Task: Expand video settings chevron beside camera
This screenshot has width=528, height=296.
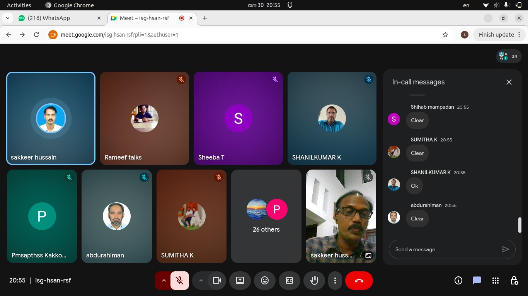Action: 201,281
